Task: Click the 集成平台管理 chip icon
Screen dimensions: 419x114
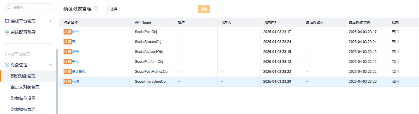Action: pyautogui.click(x=7, y=21)
